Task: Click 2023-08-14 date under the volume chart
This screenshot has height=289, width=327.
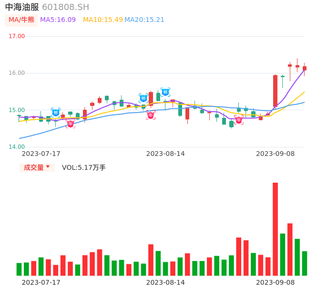Action: click(x=165, y=282)
